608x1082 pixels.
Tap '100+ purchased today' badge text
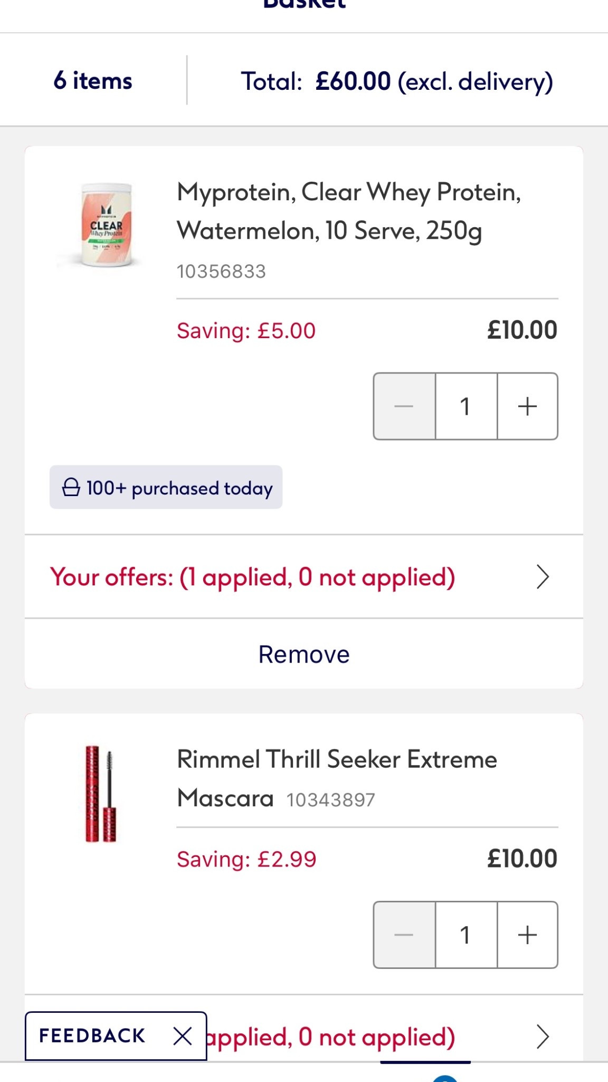point(179,488)
